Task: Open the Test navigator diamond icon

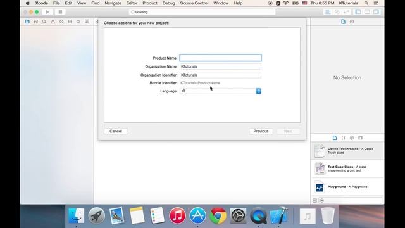Action: pyautogui.click(x=61, y=22)
